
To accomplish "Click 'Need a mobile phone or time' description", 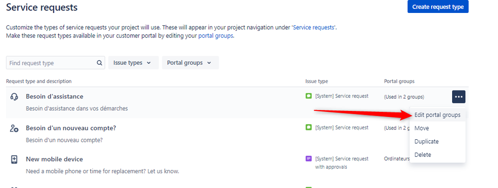I will tap(103, 171).
